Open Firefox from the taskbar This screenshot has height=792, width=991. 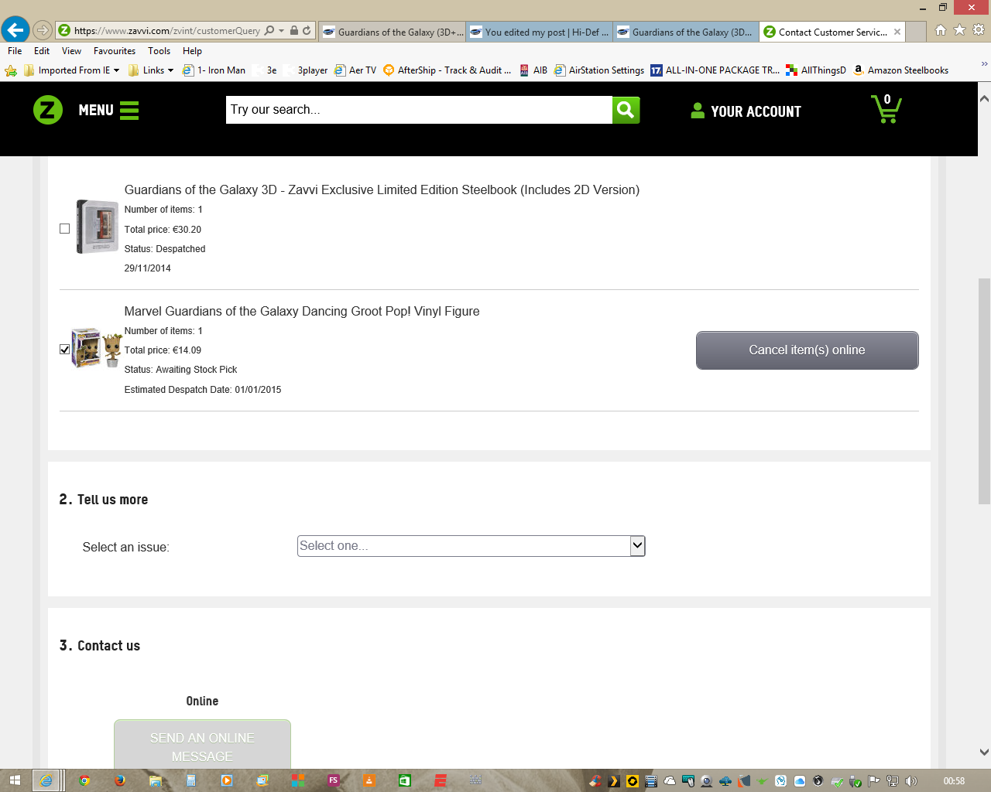[x=120, y=780]
